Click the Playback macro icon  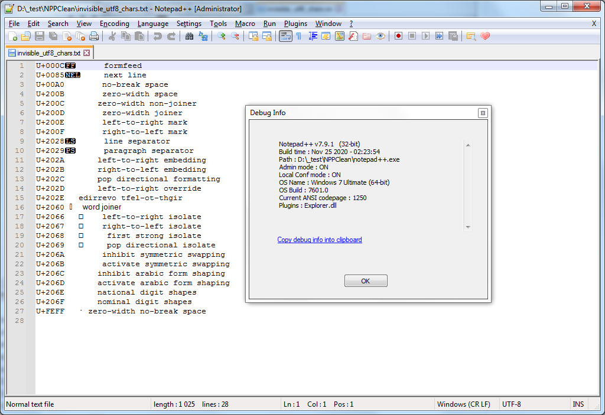pyautogui.click(x=425, y=36)
